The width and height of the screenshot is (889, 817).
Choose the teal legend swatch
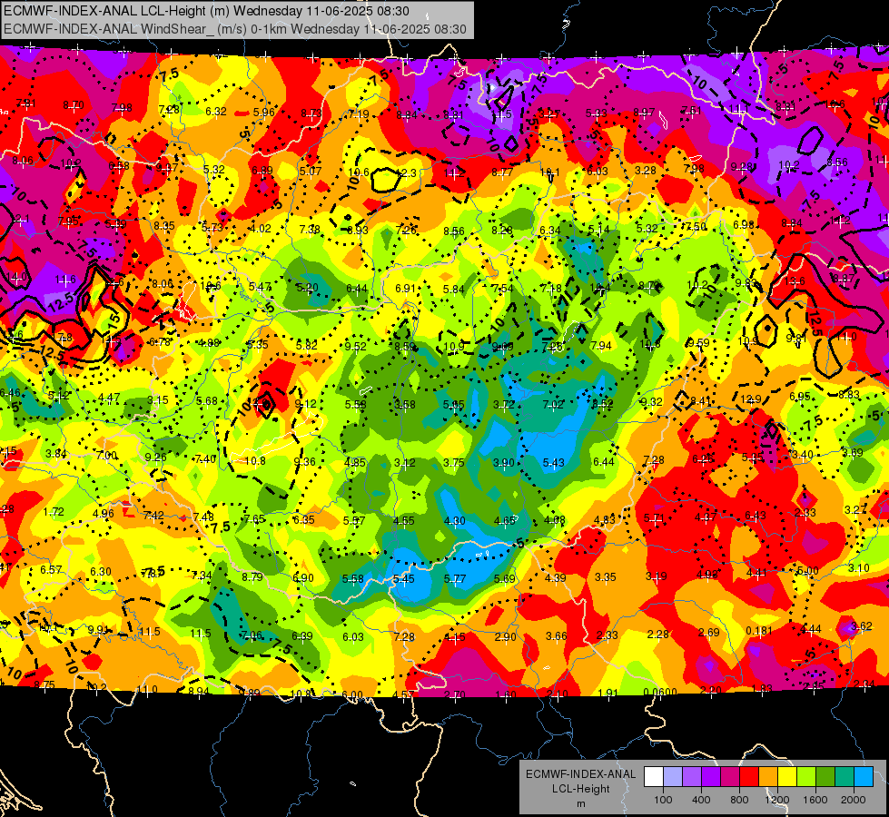tap(845, 777)
